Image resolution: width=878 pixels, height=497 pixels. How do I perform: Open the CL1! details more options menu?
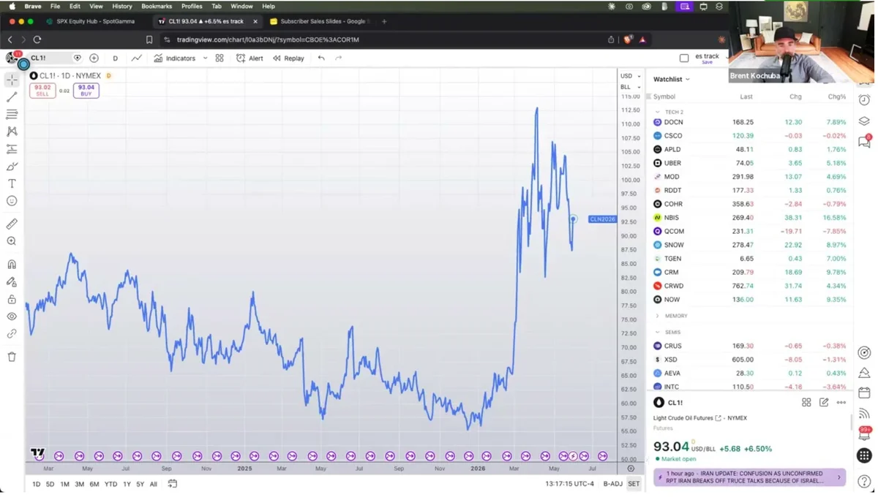click(841, 402)
